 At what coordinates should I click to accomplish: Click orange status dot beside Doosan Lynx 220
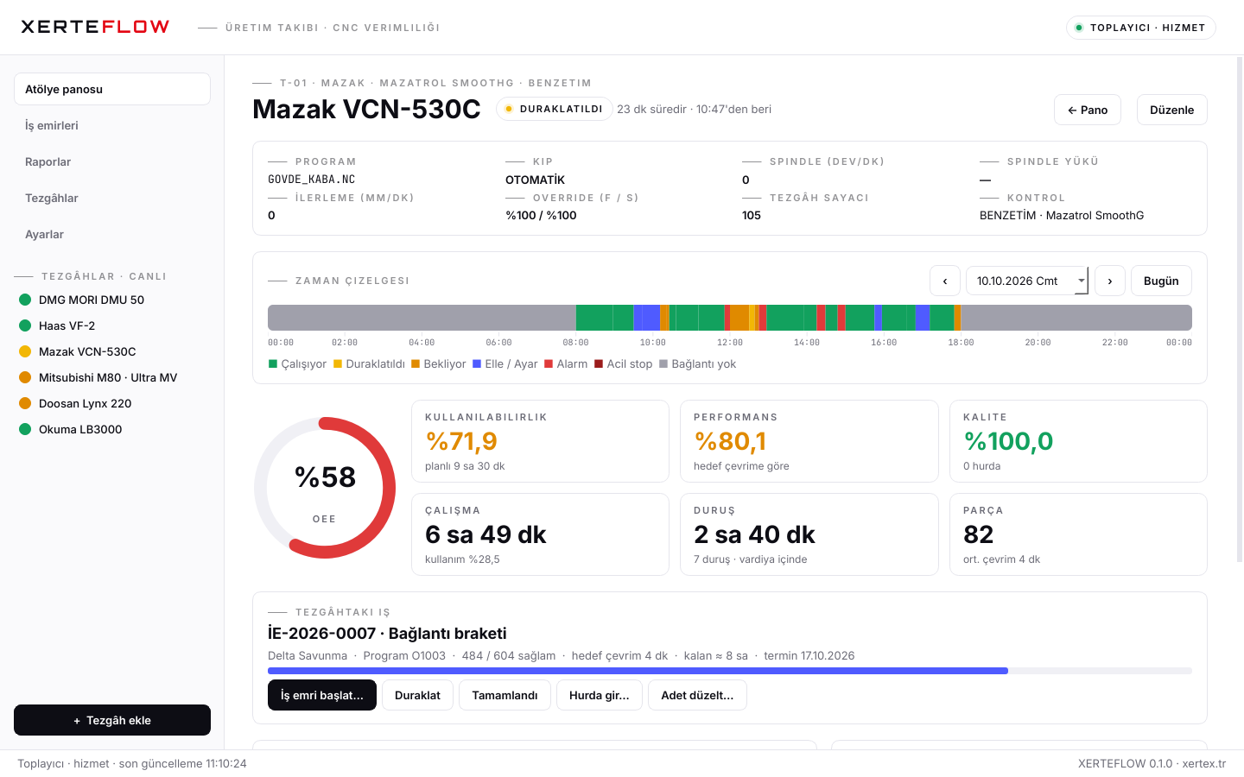click(25, 403)
